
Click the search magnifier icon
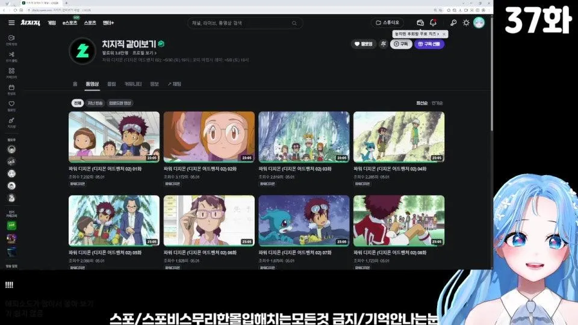(294, 23)
